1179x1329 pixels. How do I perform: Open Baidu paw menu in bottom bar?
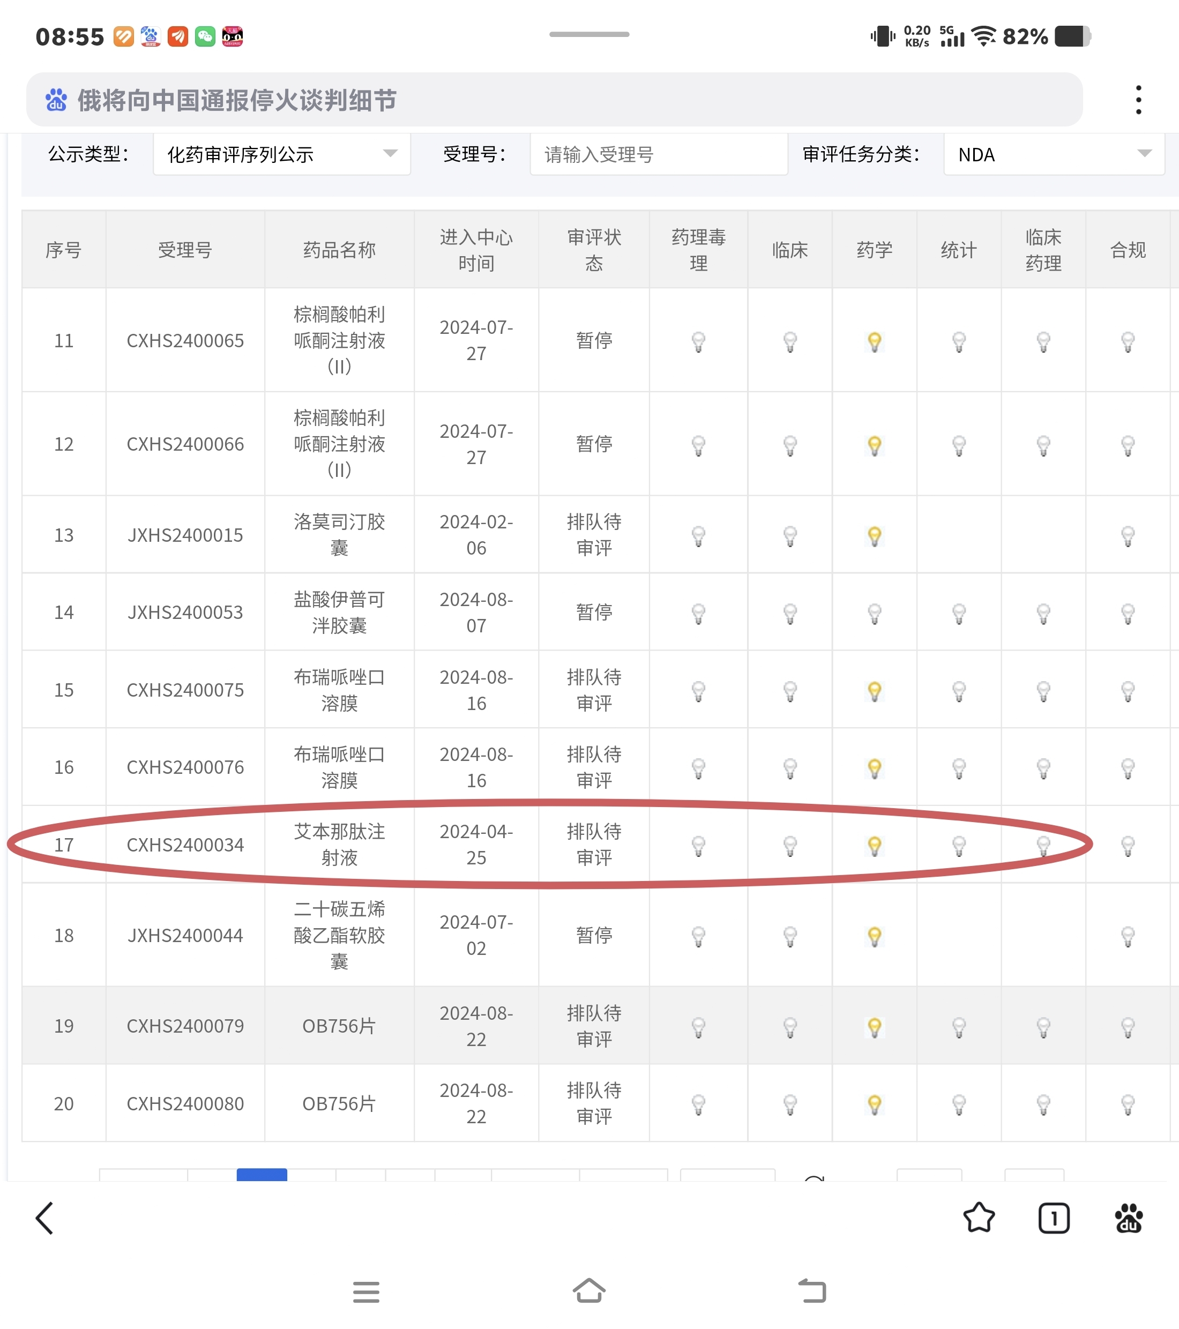click(x=1128, y=1218)
